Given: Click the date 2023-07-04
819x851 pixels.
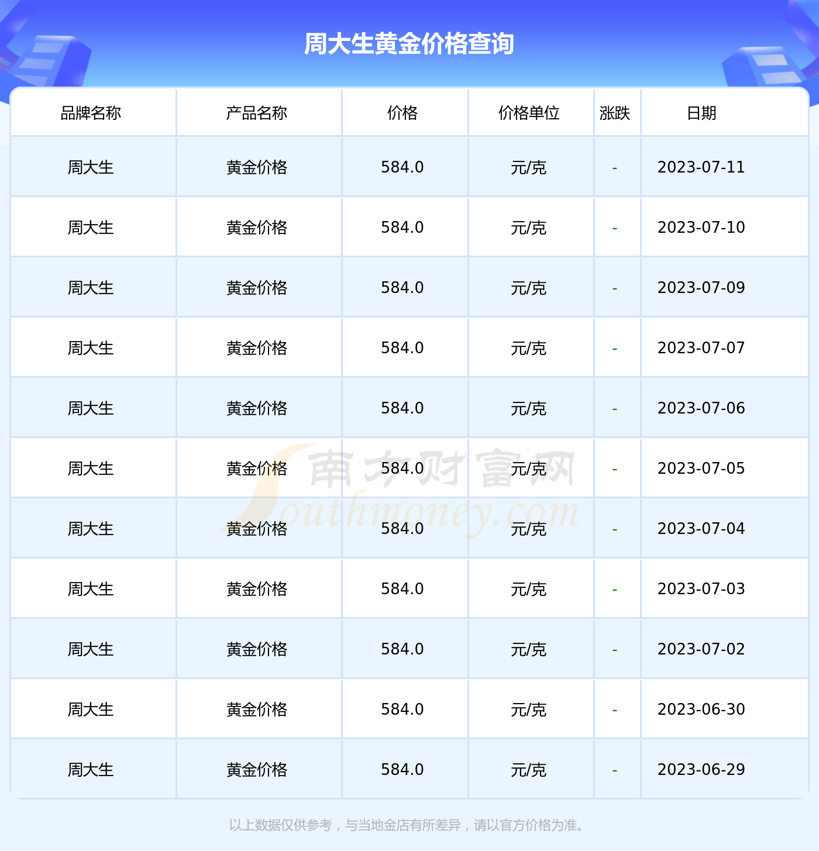Looking at the screenshot, I should pyautogui.click(x=701, y=529).
